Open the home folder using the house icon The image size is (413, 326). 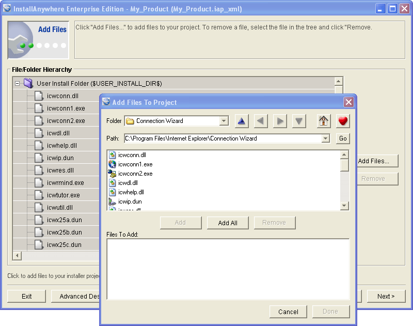coord(324,121)
